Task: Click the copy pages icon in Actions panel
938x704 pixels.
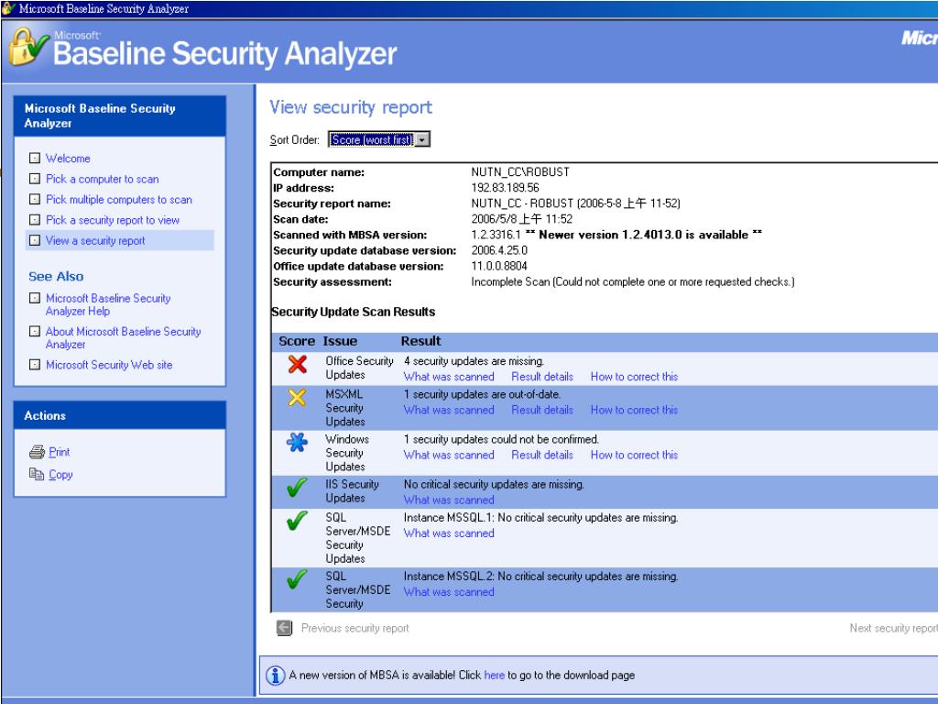Action: (37, 474)
